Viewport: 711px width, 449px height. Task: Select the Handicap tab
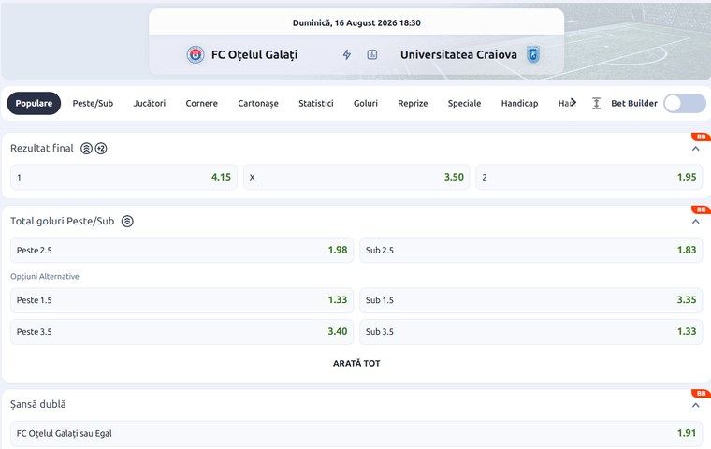[x=519, y=104]
